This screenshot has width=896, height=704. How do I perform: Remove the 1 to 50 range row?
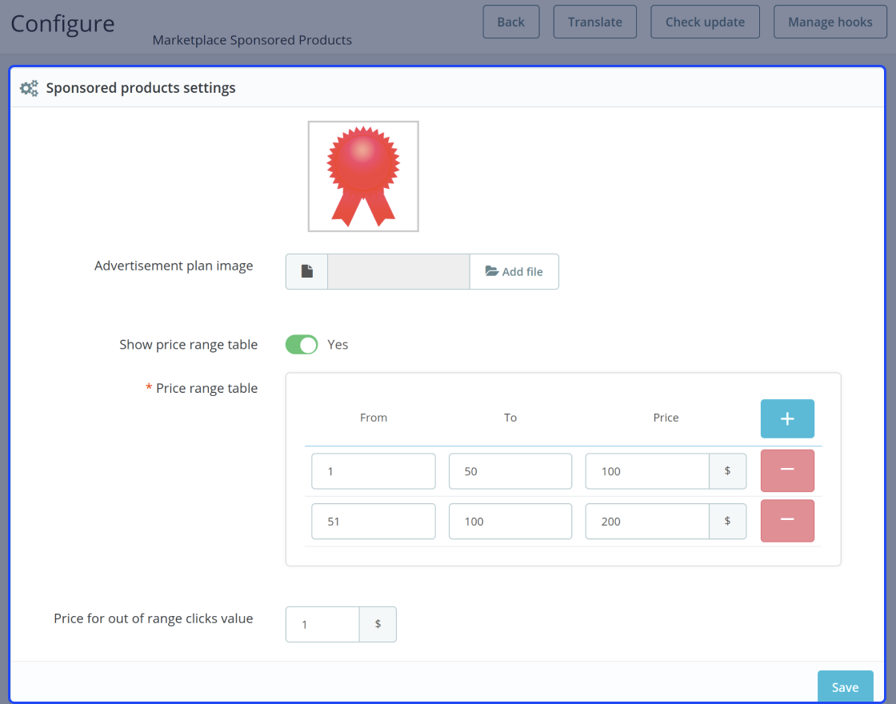tap(787, 470)
